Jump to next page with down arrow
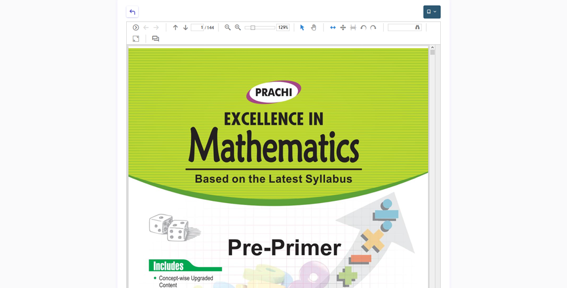 pos(186,28)
